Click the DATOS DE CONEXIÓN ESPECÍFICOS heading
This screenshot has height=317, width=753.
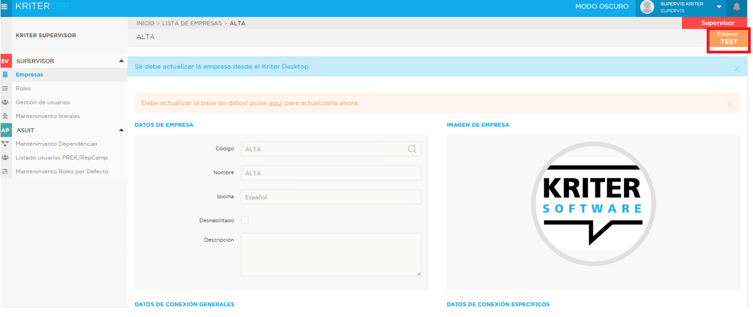coord(498,304)
